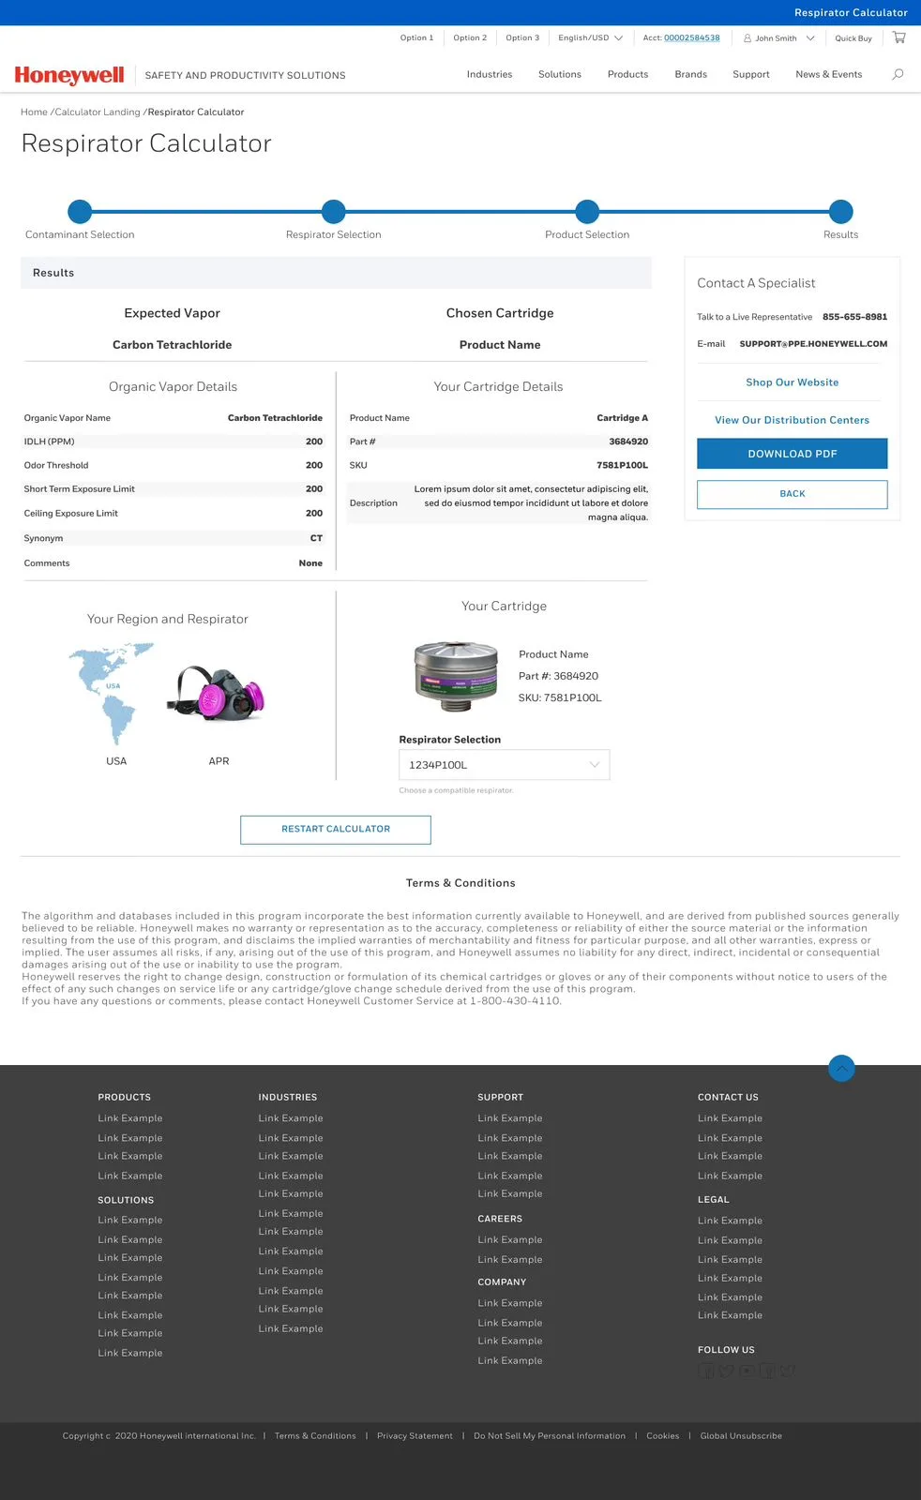Go to the Home breadcrumb

[x=34, y=112]
